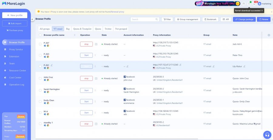Viewport: 273px width, 140px height.
Task: Open Proxy Service in sidebar
Action: 16,50
